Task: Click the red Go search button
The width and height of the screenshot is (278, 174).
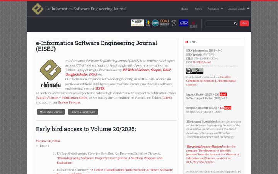Action: pos(244,24)
